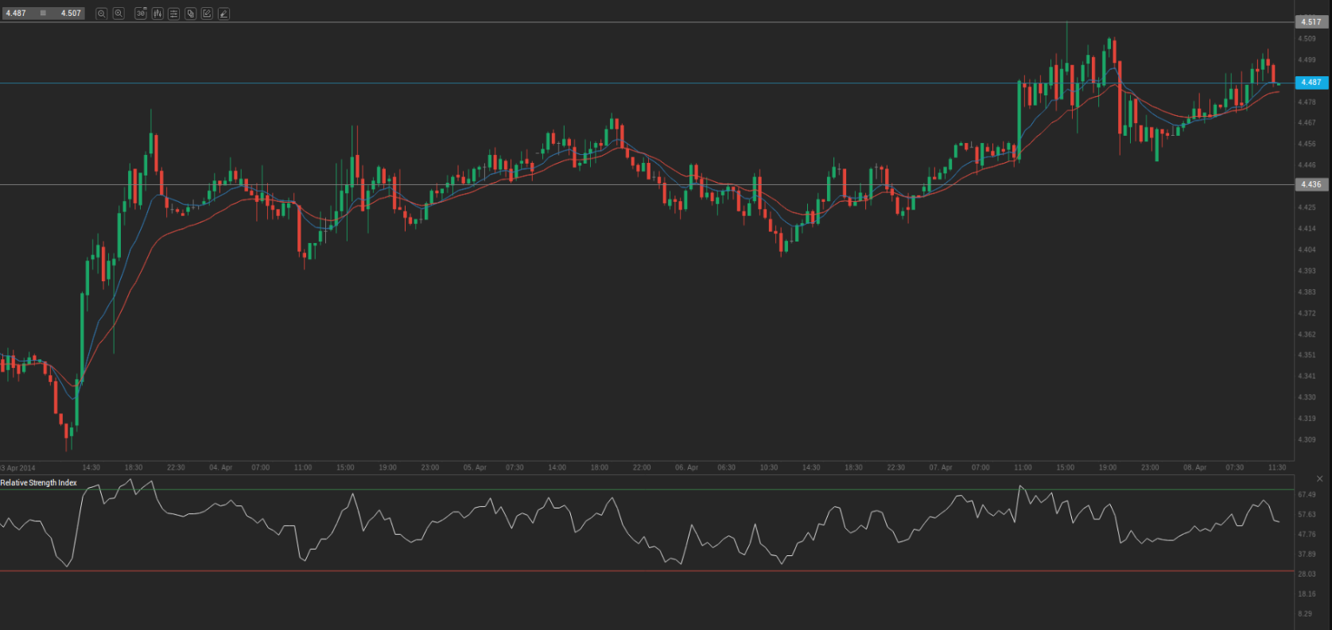Click the zoom out magnifier icon
This screenshot has width=1332, height=630.
point(102,14)
